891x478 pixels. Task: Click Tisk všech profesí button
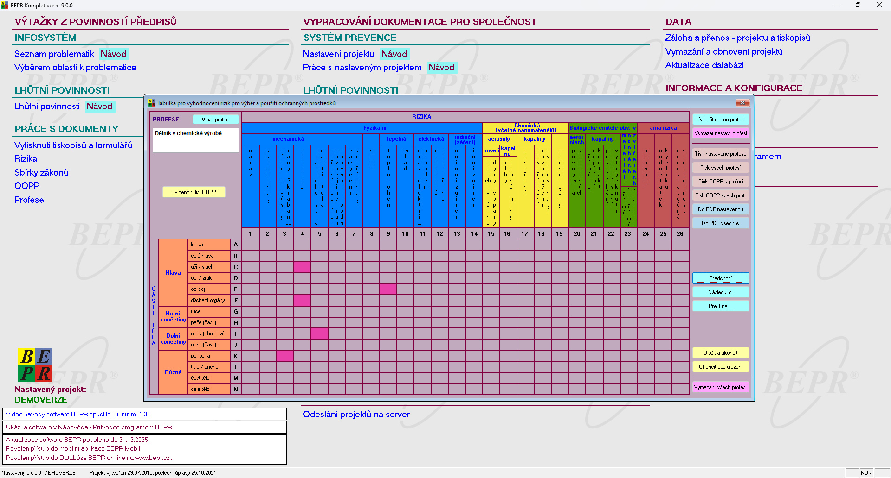[x=721, y=168]
